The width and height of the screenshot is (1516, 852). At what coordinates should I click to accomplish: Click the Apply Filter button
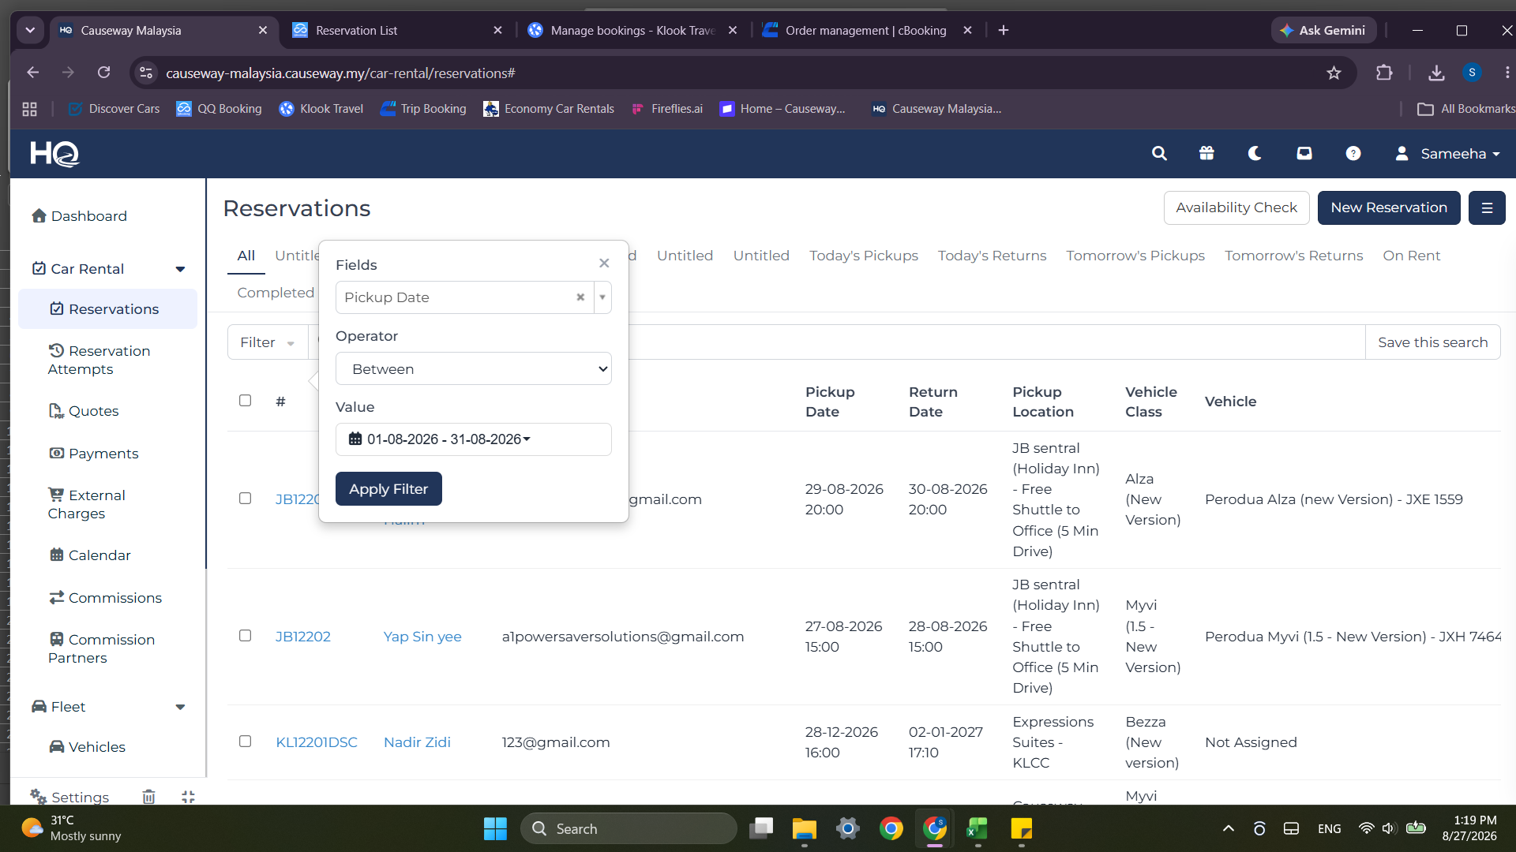point(388,489)
